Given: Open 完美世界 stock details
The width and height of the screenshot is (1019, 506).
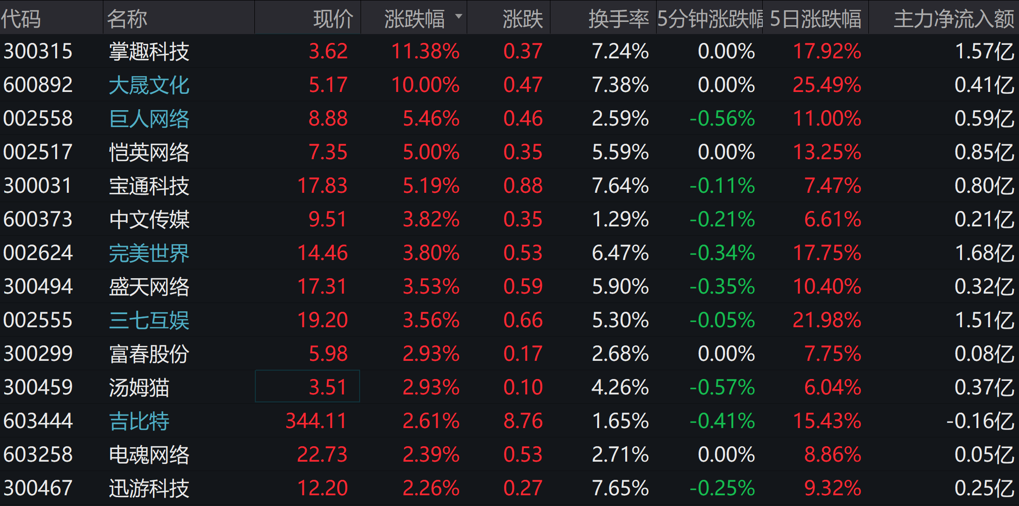Looking at the screenshot, I should (x=149, y=253).
